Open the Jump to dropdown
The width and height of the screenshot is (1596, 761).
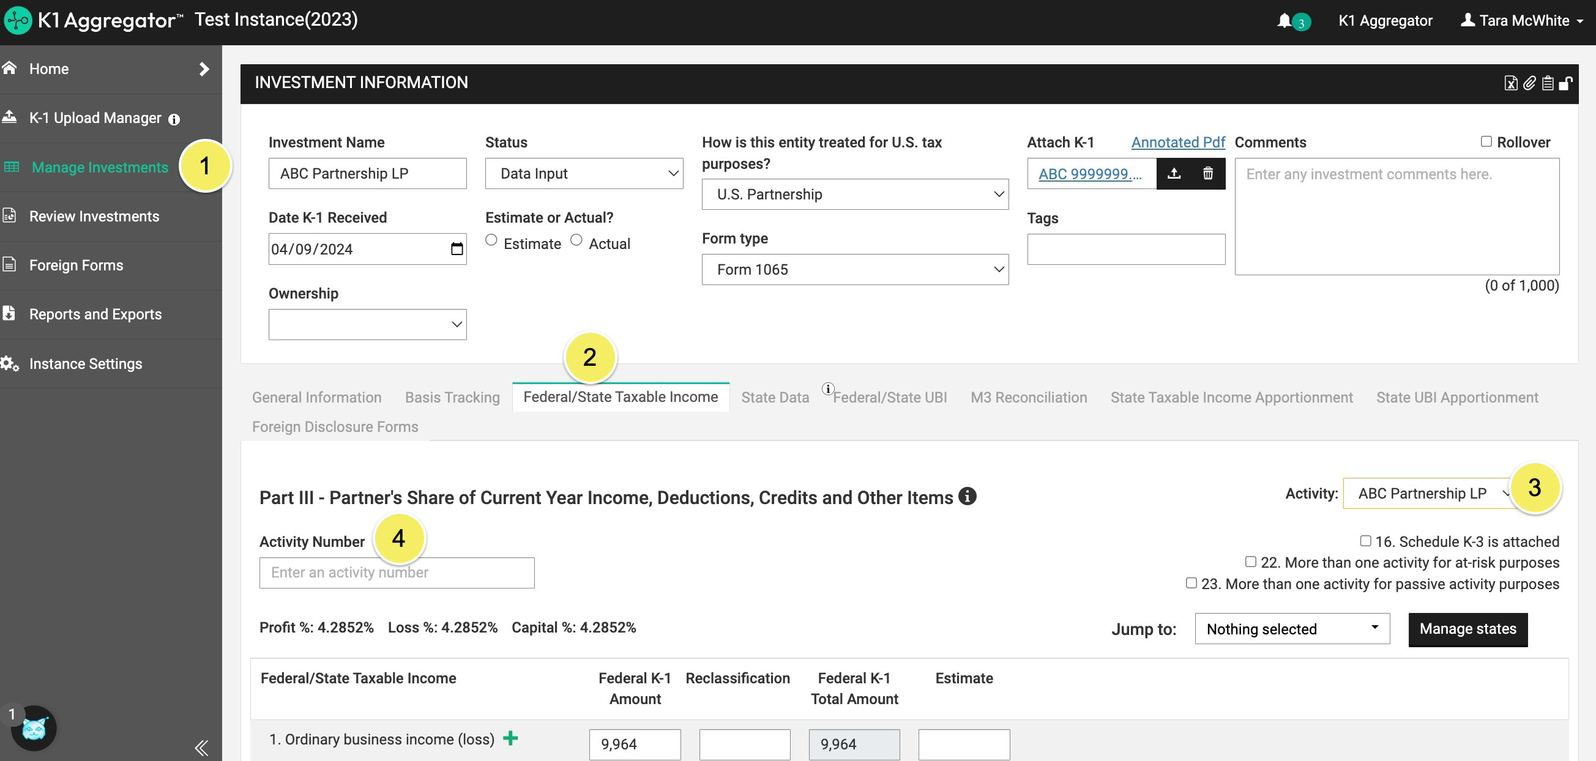tap(1292, 629)
